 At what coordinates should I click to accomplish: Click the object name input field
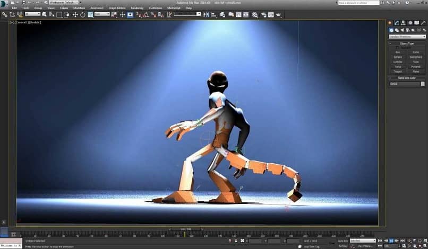tap(404, 83)
